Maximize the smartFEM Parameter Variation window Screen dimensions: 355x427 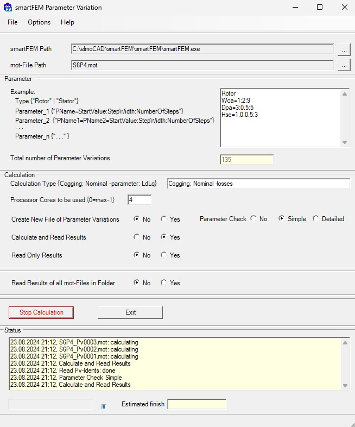point(320,8)
